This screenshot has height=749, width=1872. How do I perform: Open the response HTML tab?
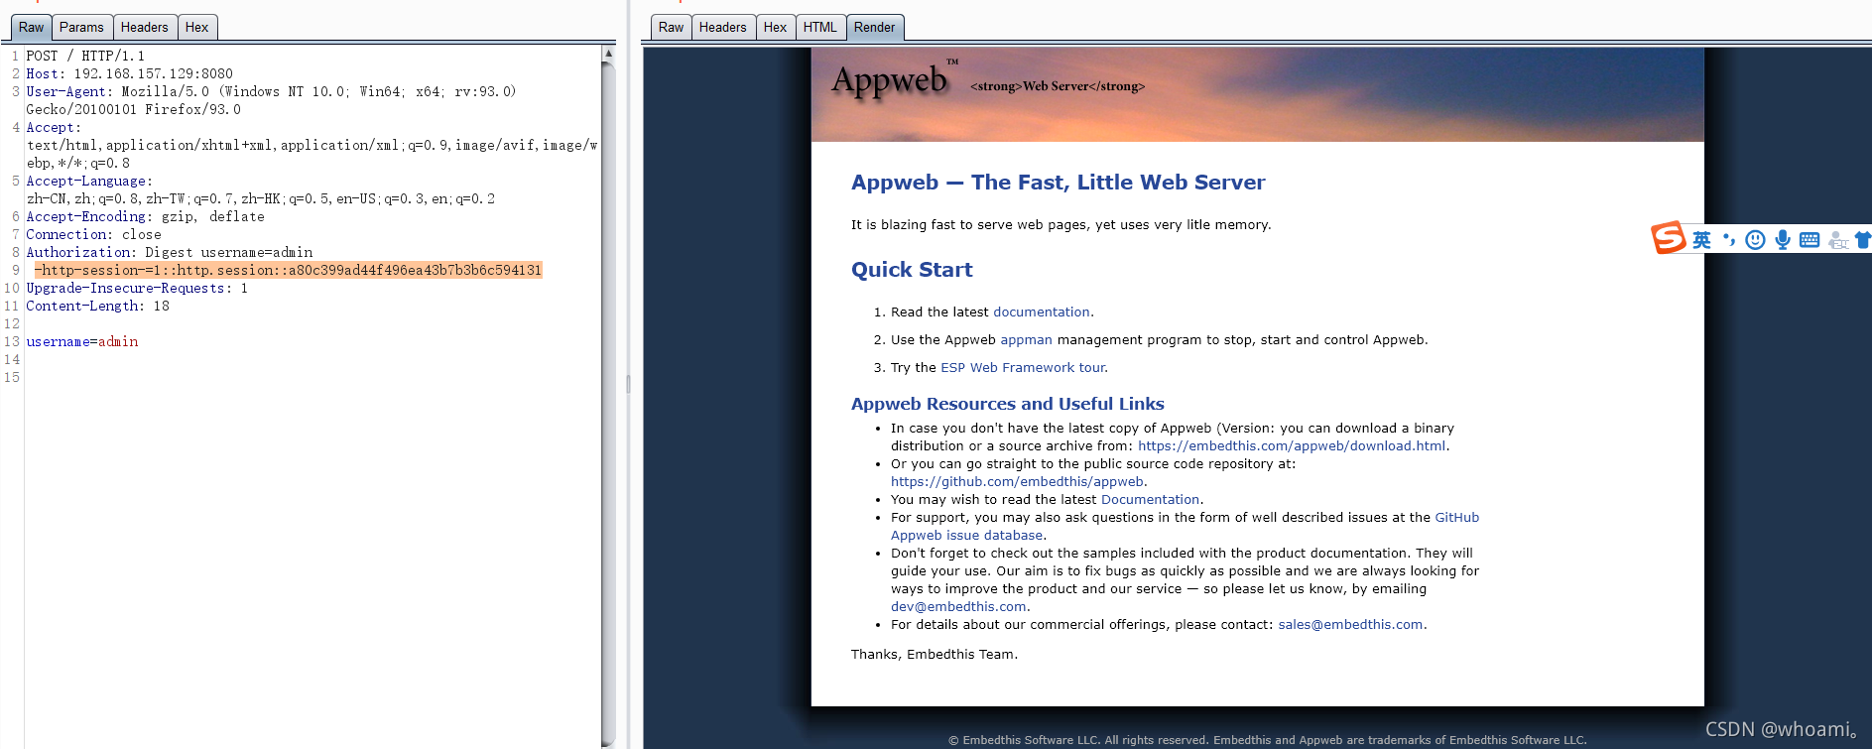820,27
